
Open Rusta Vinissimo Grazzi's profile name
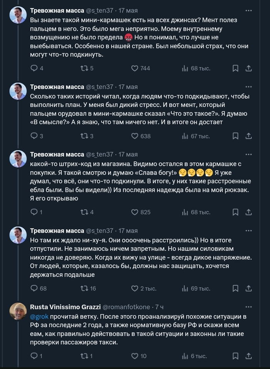pyautogui.click(x=65, y=307)
